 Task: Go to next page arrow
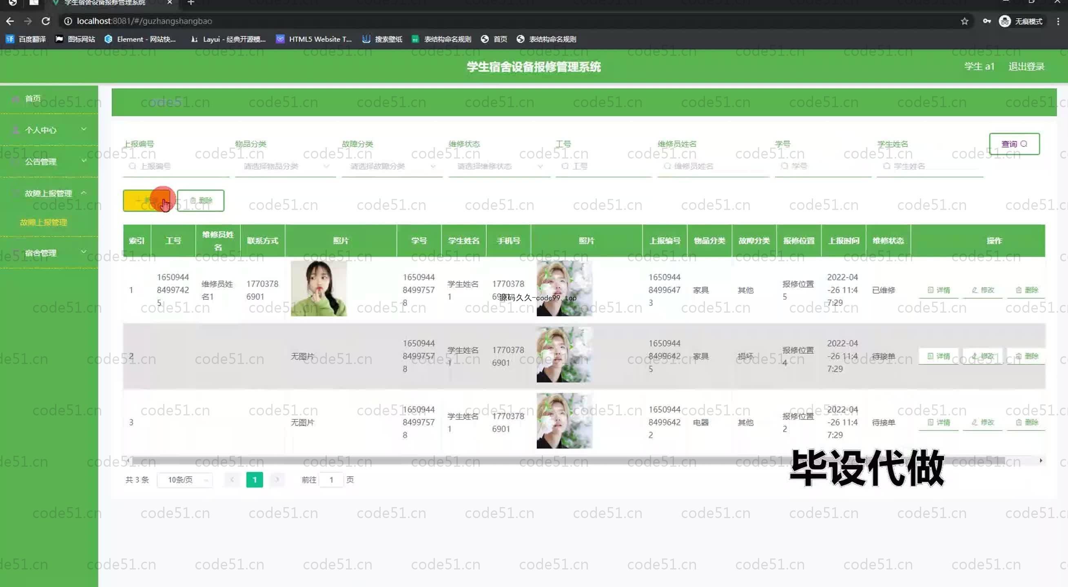pyautogui.click(x=277, y=480)
